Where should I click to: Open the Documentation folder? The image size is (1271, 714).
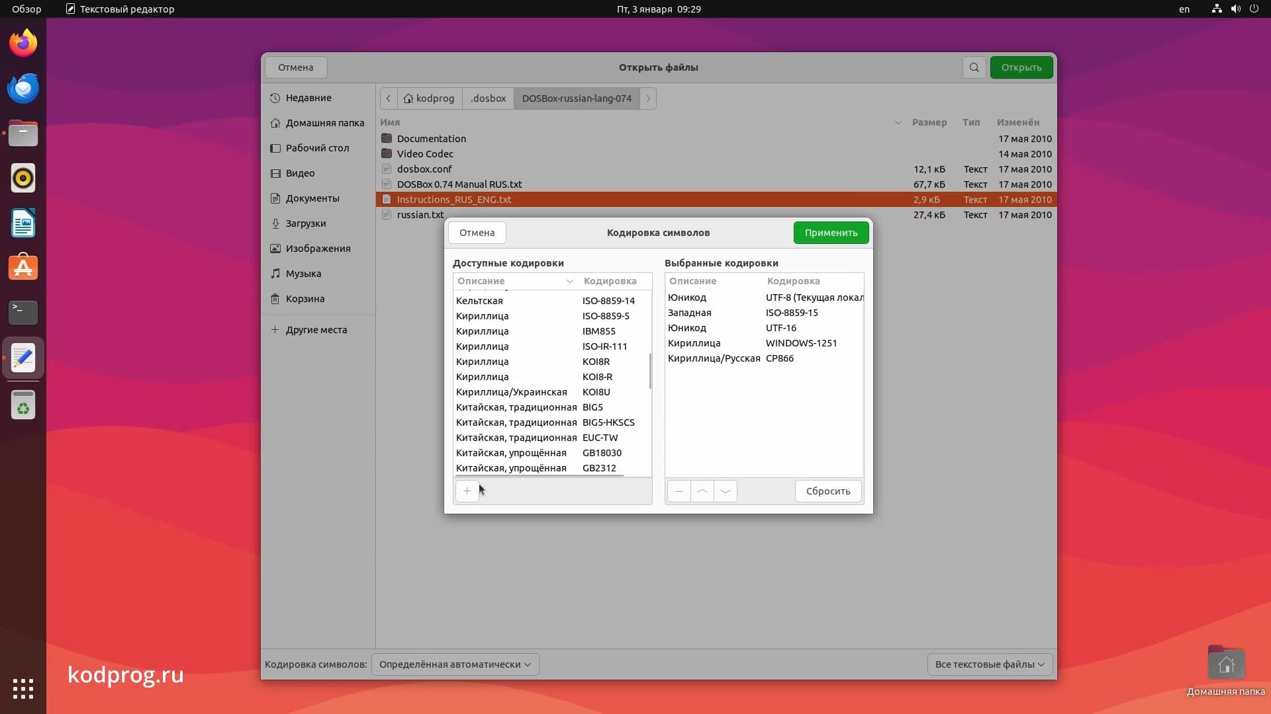coord(716,139)
